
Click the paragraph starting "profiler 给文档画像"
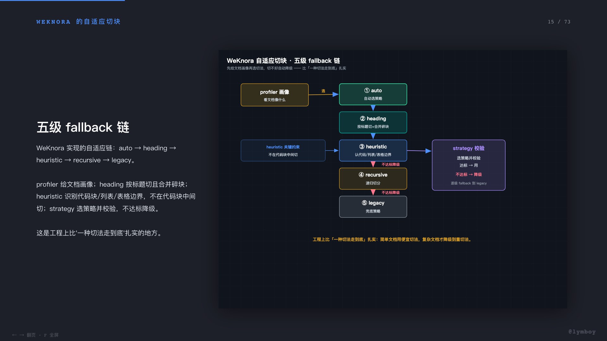[116, 196]
